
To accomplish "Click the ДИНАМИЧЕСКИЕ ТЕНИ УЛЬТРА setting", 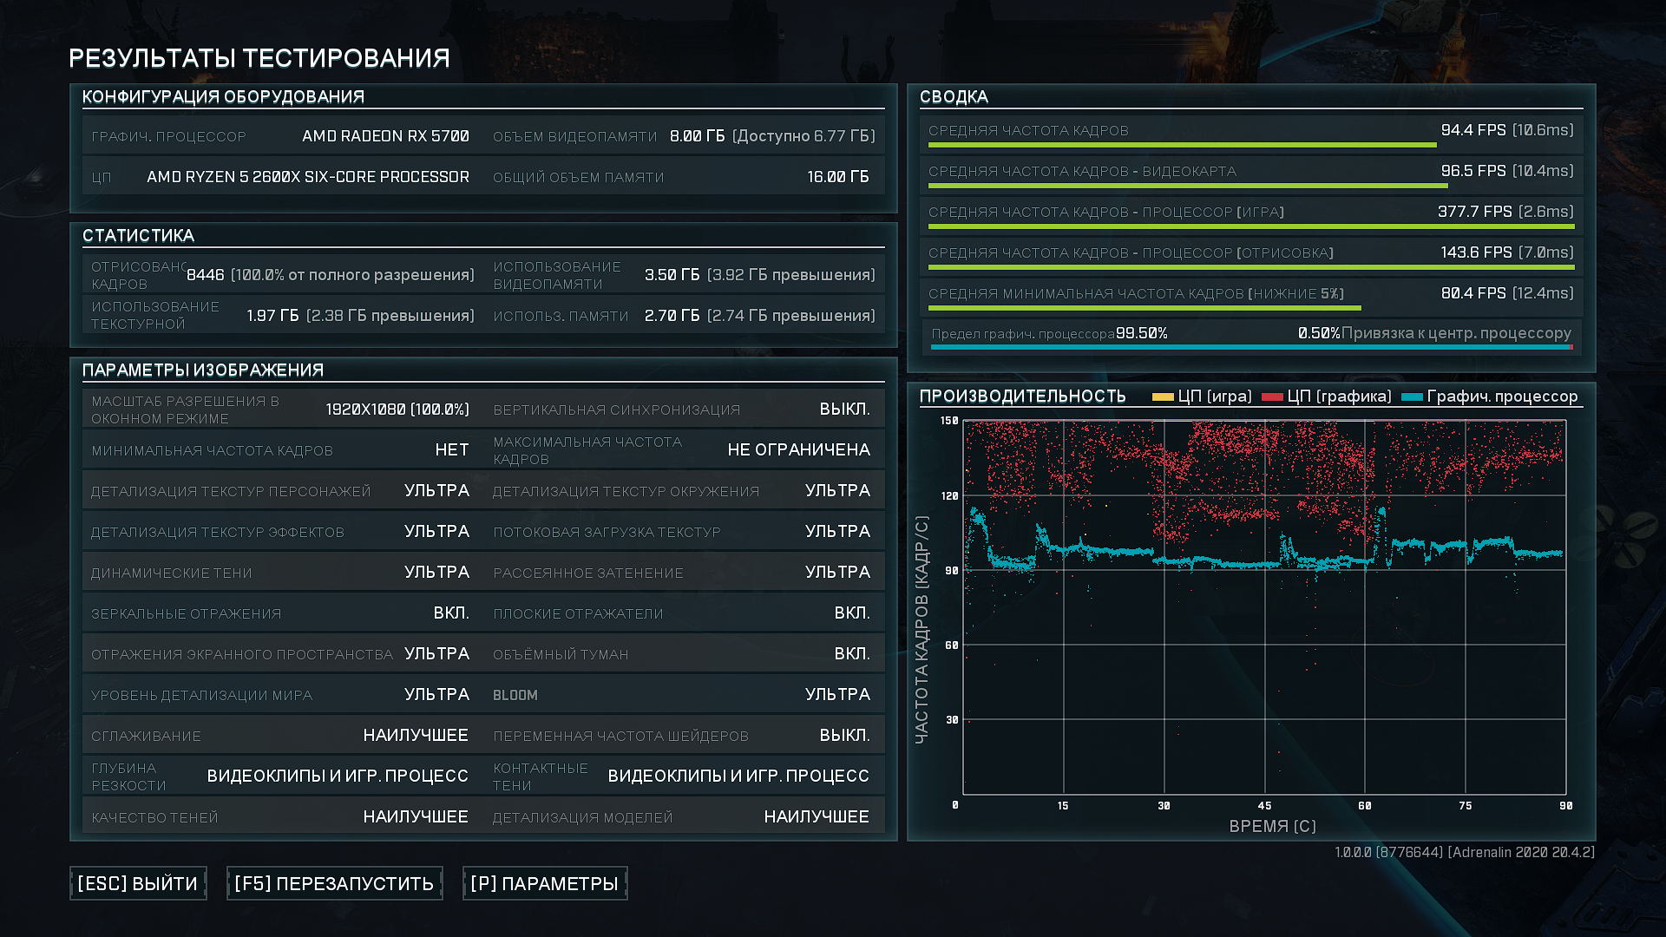I will tap(436, 573).
